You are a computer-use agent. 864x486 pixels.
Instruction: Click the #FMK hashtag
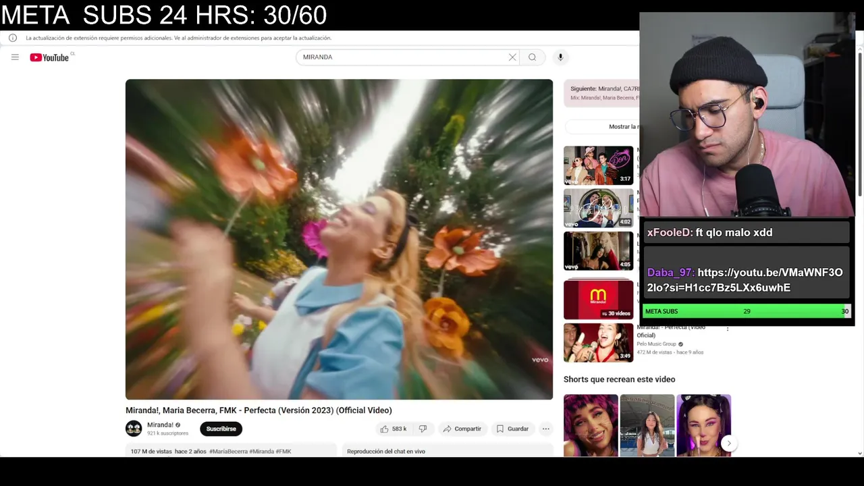[283, 452]
